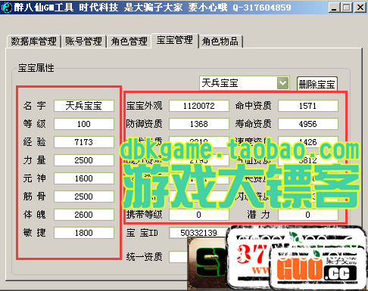This screenshot has height=291, width=368.
Task: Minimize the GM tool window
Action: 334,8
